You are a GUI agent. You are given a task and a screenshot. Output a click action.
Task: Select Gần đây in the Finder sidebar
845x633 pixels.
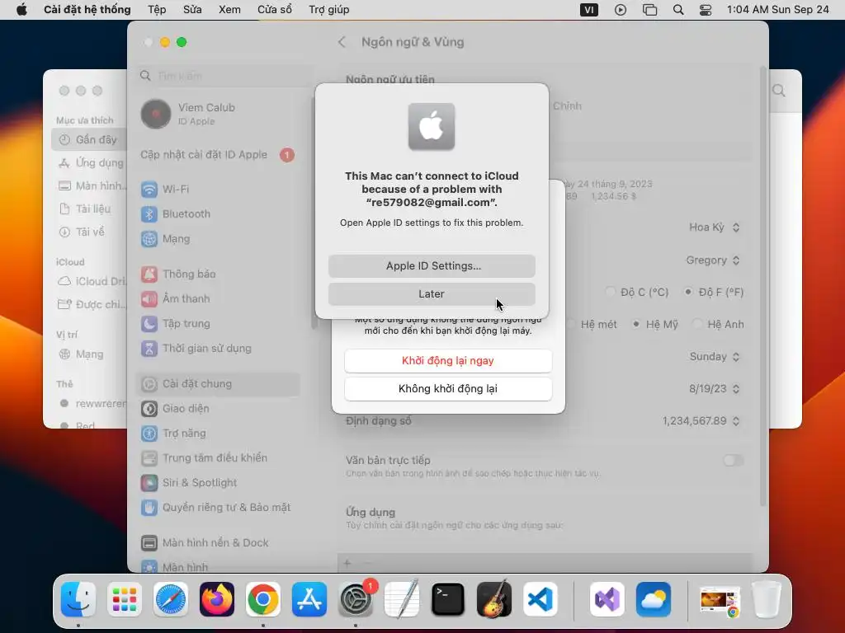[89, 140]
